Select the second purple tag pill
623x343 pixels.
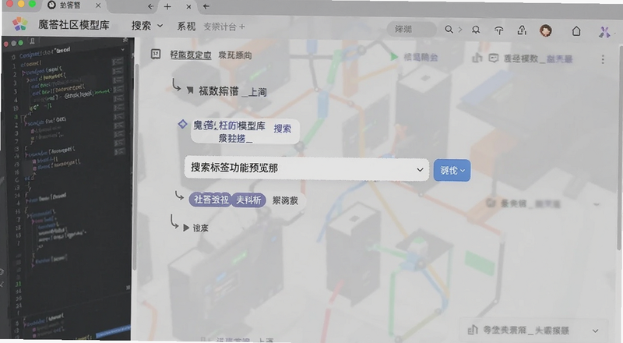click(248, 200)
